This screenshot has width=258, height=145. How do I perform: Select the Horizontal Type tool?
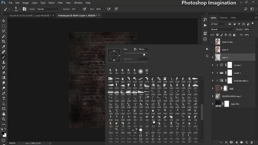(x=4, y=98)
